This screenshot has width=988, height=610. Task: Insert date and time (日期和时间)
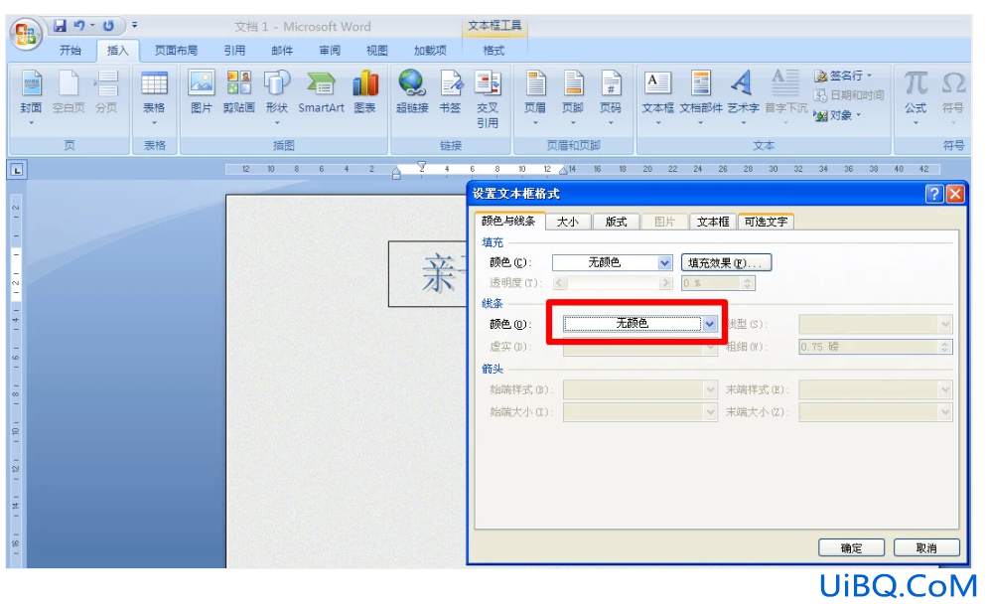pyautogui.click(x=849, y=95)
